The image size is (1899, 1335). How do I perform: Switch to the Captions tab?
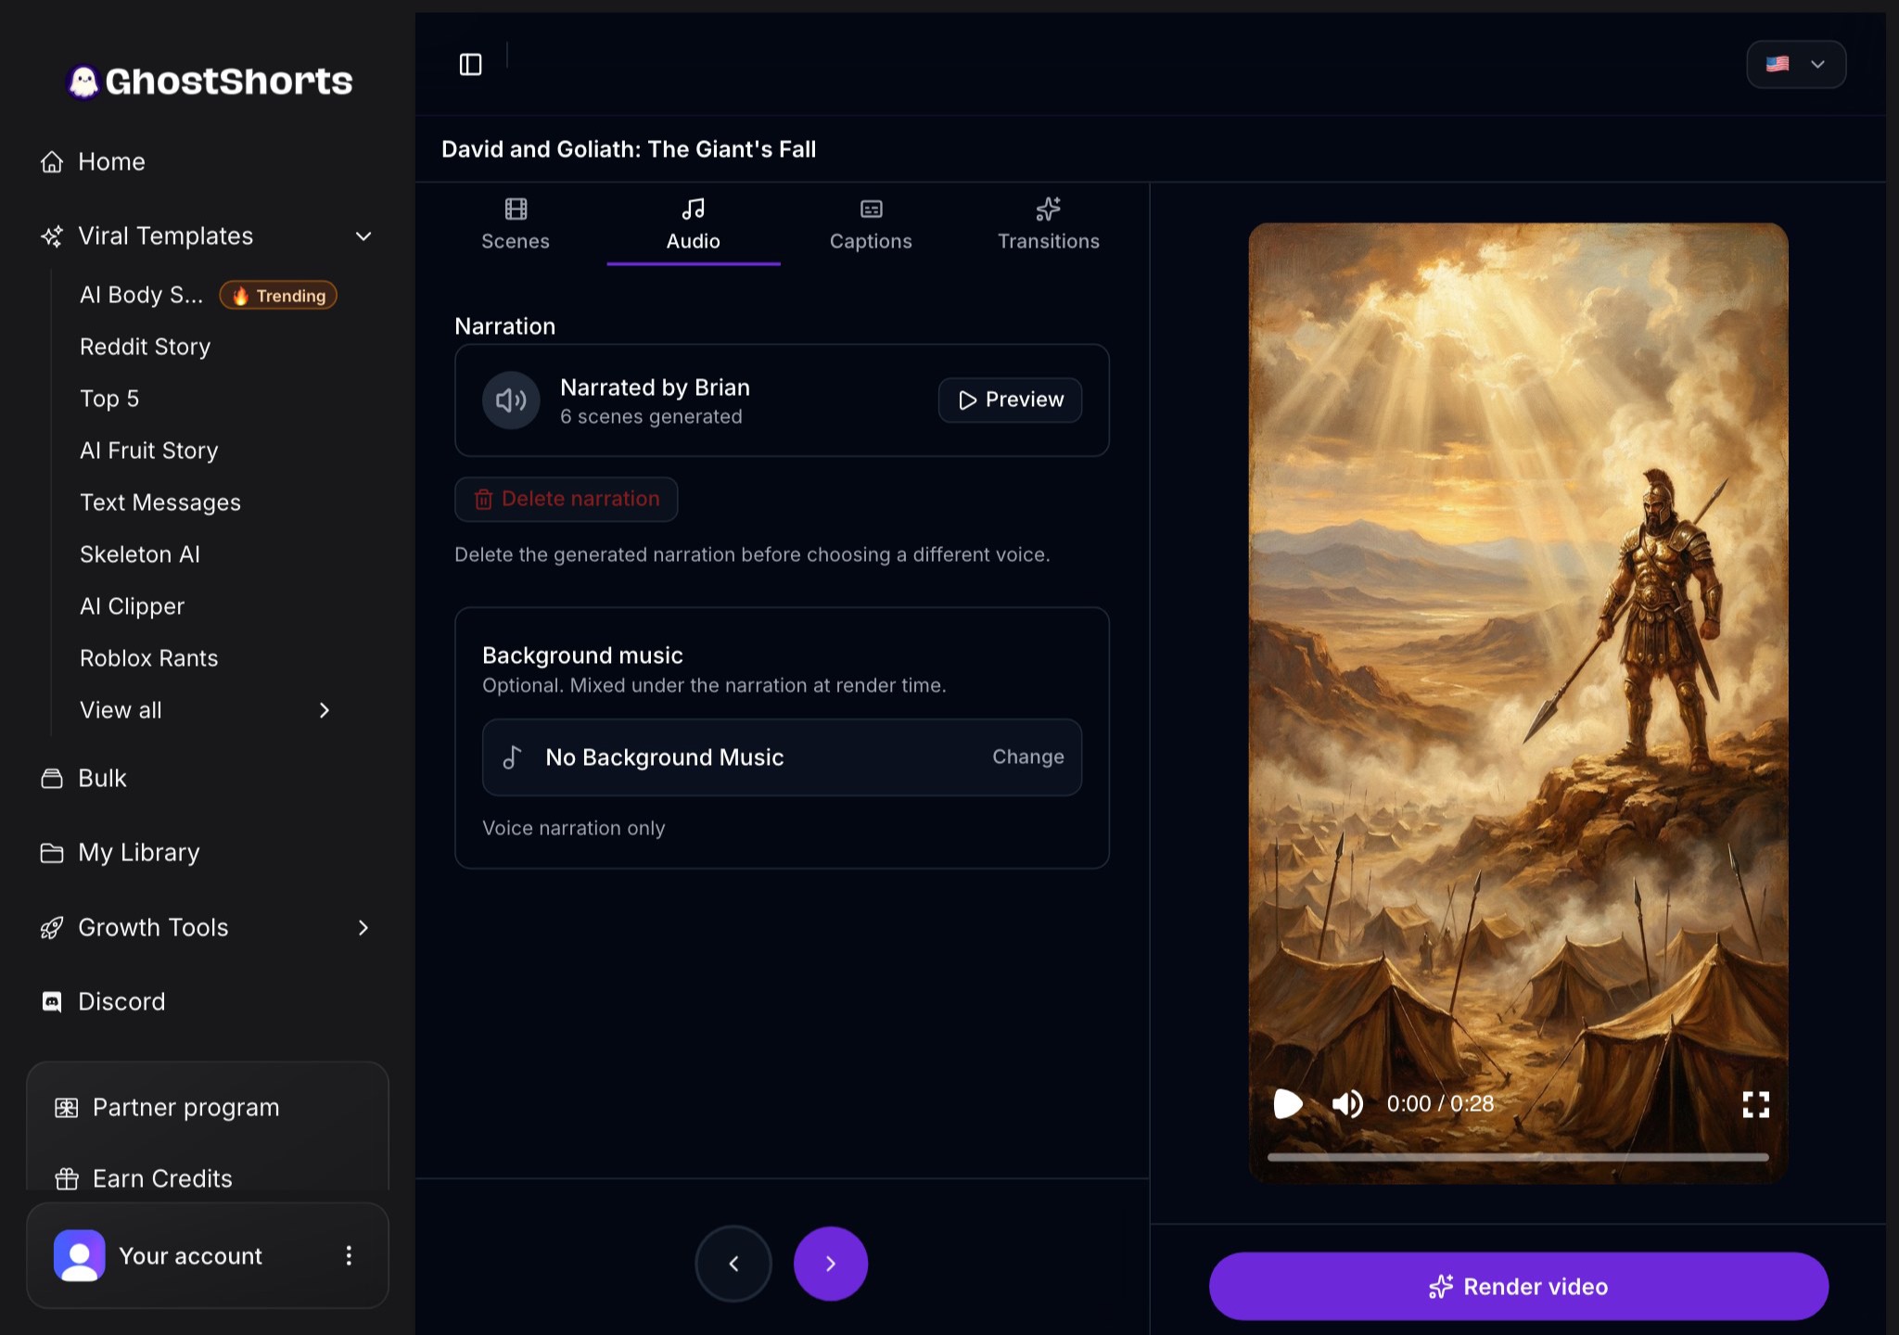871,223
